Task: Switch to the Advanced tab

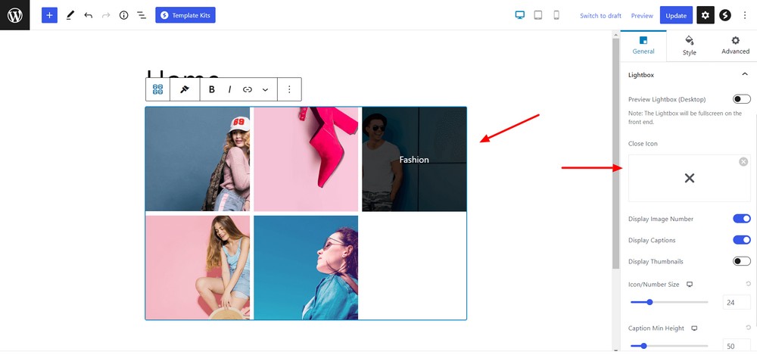Action: pyautogui.click(x=735, y=45)
